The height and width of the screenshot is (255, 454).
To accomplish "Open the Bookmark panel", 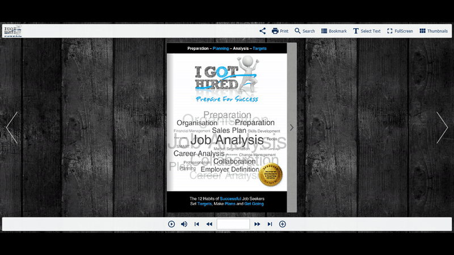I will coord(334,31).
